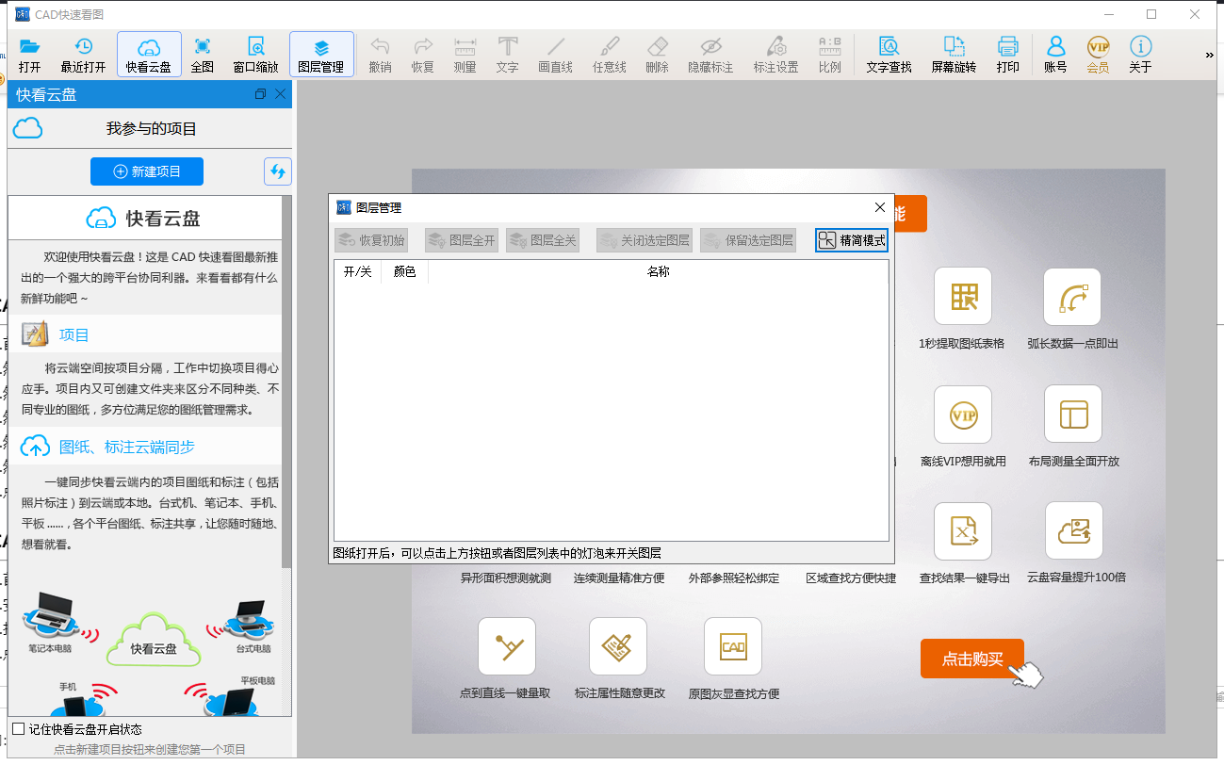Select the 画直线 draw line tool
The width and height of the screenshot is (1224, 765).
tap(556, 55)
